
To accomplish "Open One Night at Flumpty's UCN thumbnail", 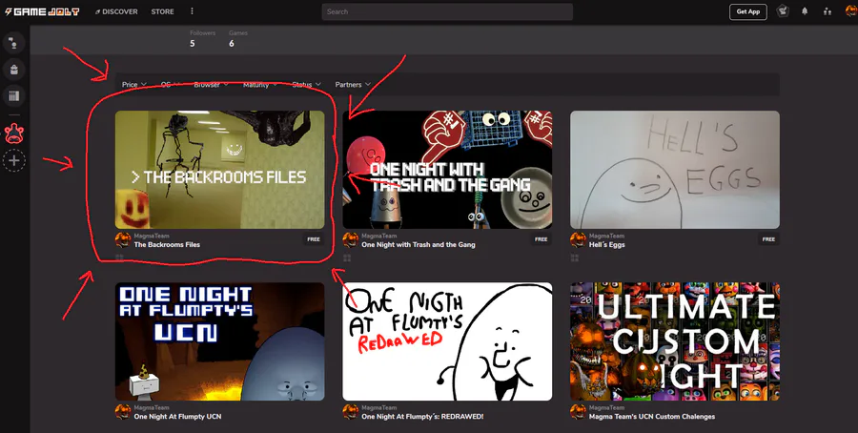I will click(x=219, y=341).
